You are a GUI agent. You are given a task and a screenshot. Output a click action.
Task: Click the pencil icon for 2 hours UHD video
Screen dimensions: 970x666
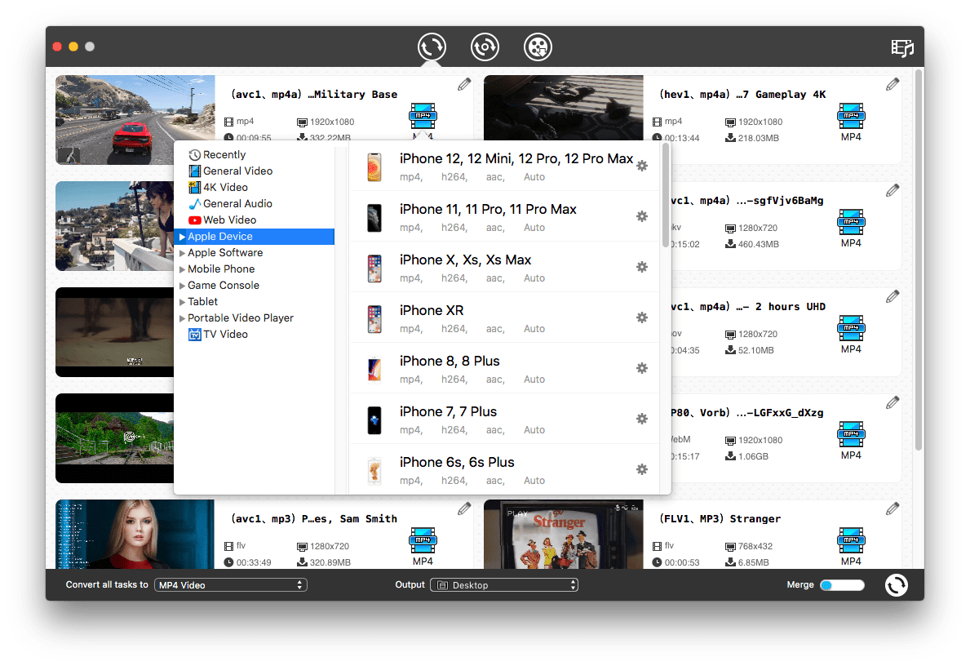[x=892, y=297]
